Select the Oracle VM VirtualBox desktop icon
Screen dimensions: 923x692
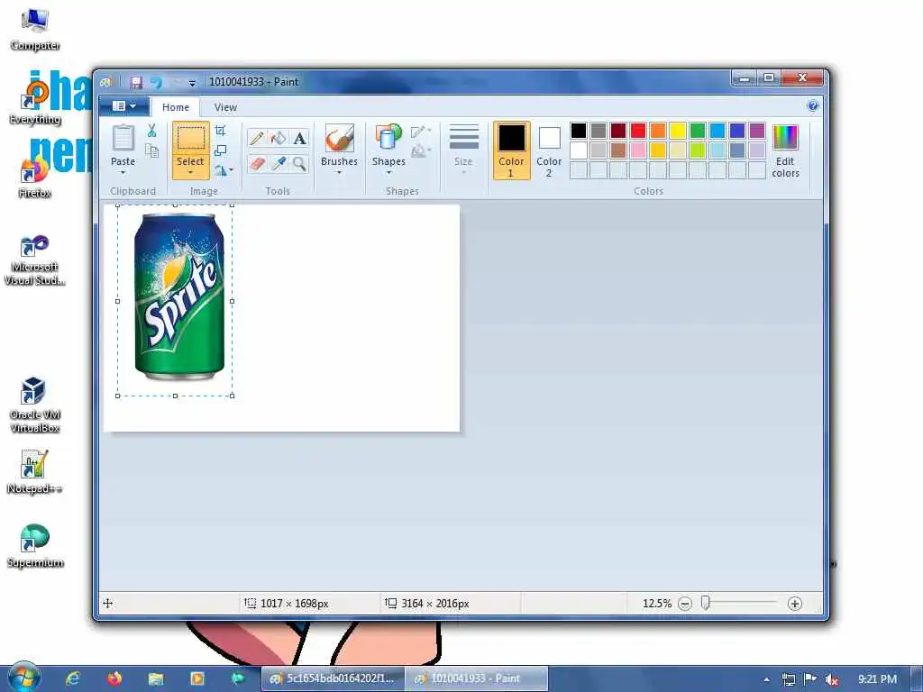35,405
